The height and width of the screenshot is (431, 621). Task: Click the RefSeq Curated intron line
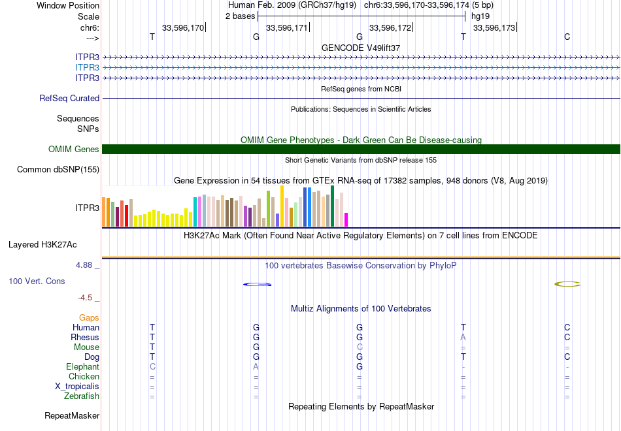361,98
